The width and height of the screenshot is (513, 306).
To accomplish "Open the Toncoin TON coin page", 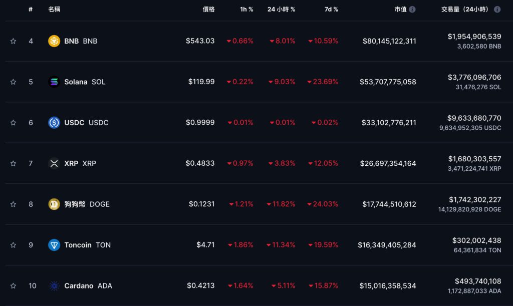I will point(87,245).
